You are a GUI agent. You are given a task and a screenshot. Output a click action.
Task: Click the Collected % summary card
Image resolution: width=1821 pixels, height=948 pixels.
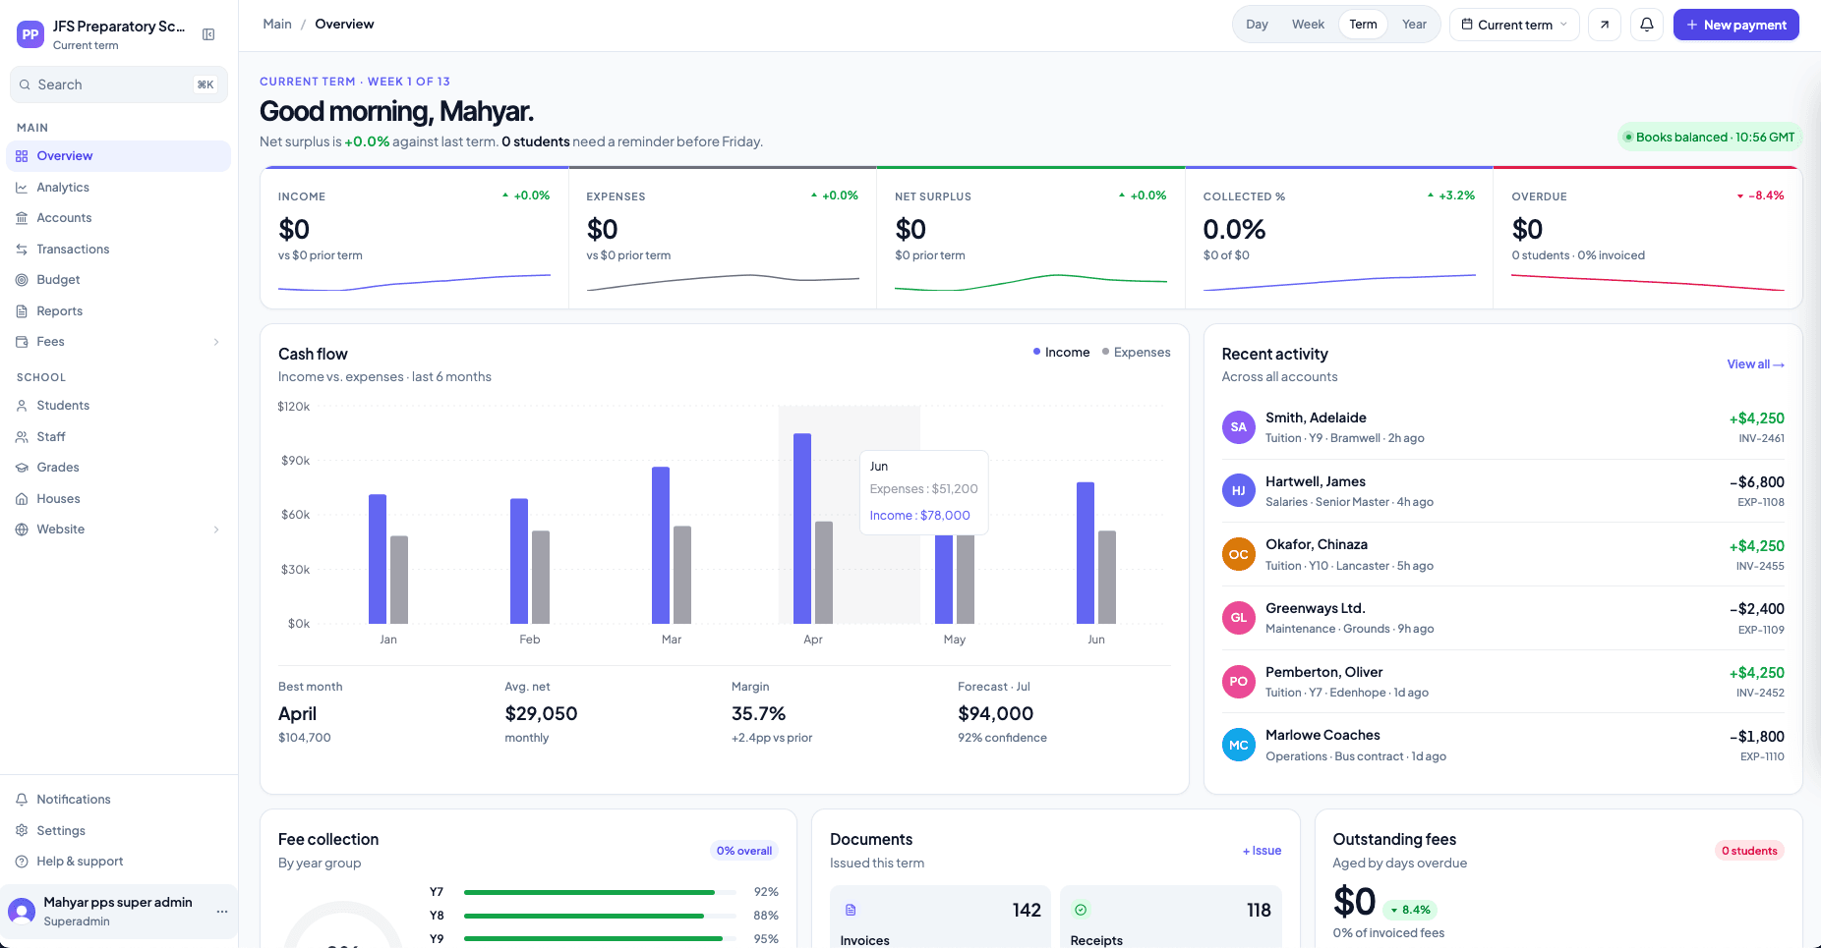point(1339,238)
